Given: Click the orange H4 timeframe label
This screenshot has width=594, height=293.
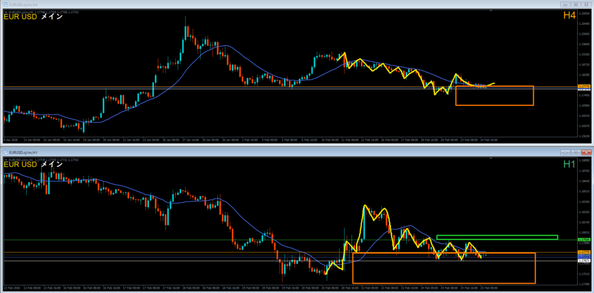Looking at the screenshot, I should 570,16.
